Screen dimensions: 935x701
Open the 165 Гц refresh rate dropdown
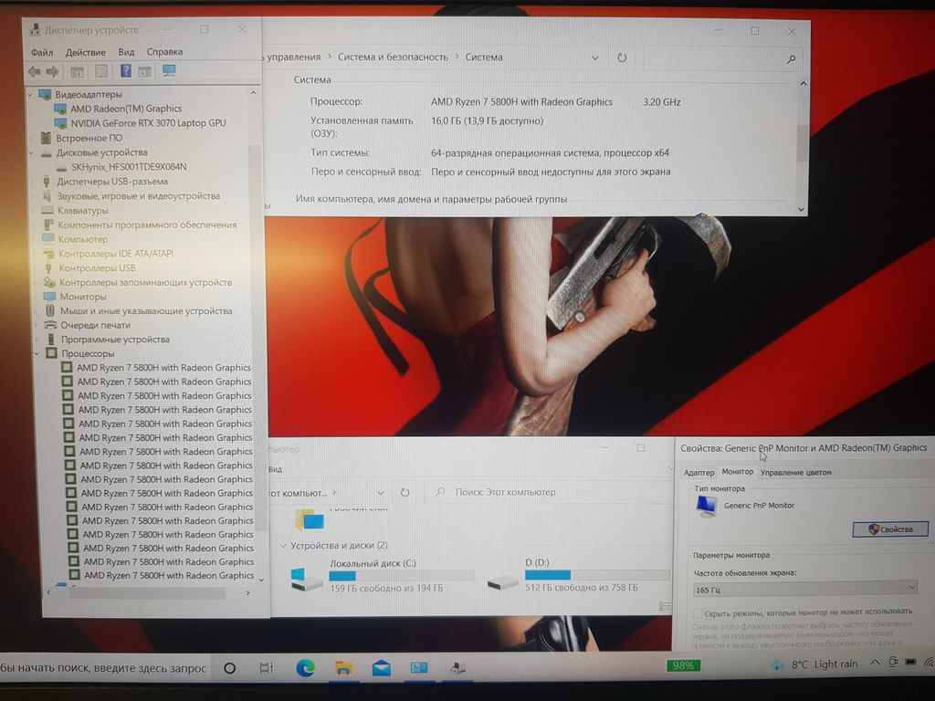pyautogui.click(x=804, y=589)
